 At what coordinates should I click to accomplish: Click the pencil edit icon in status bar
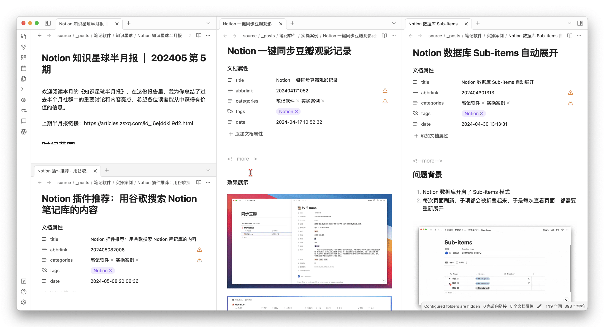(540, 306)
